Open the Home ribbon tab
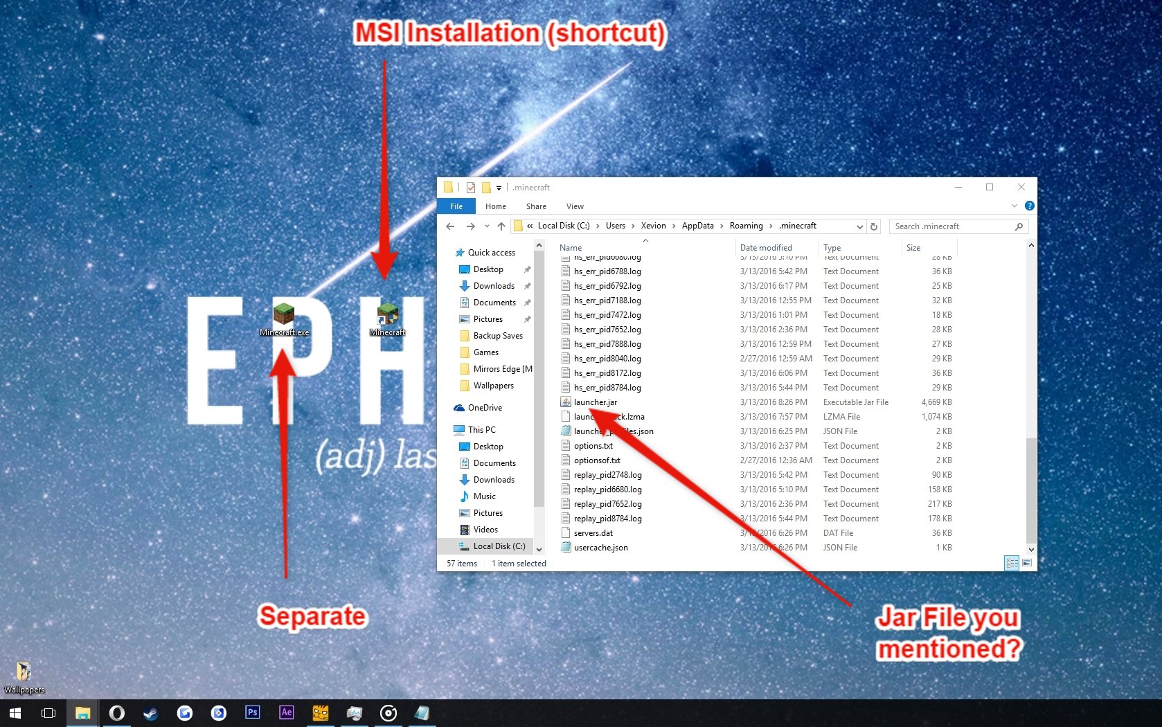 (x=496, y=206)
